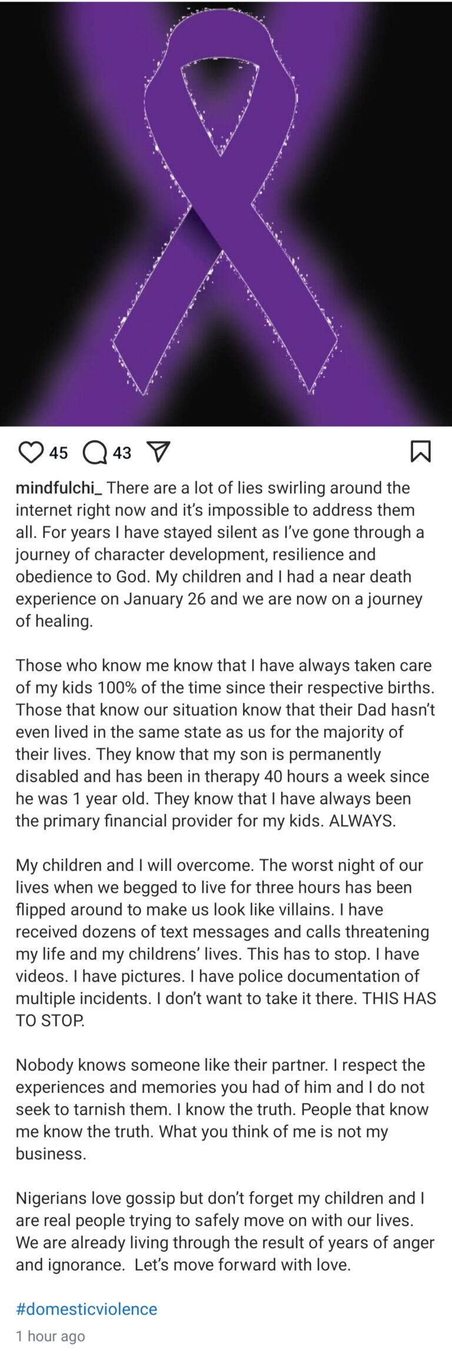Image resolution: width=452 pixels, height=1358 pixels.
Task: Open the mindfulchi_ profile username
Action: coord(59,488)
